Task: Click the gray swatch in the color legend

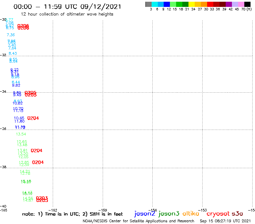Action: click(x=149, y=4)
